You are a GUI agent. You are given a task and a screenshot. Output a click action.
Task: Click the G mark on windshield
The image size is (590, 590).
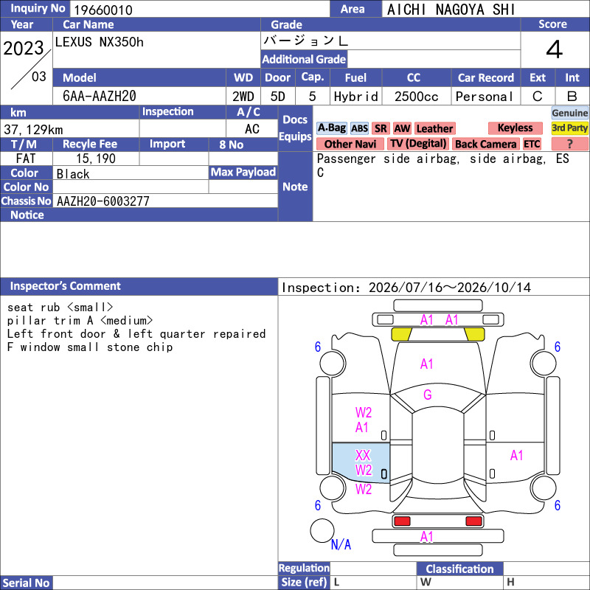(428, 395)
